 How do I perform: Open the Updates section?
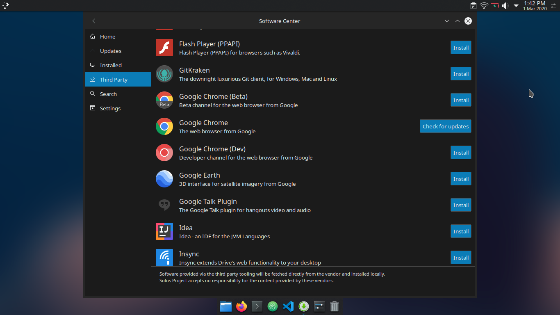pyautogui.click(x=118, y=51)
